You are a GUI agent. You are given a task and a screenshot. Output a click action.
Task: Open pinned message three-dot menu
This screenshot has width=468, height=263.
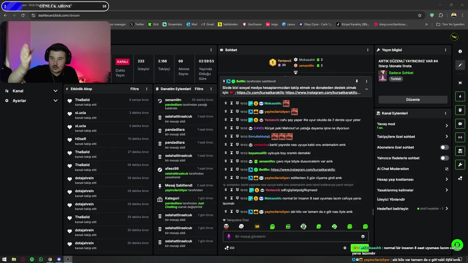(x=366, y=81)
